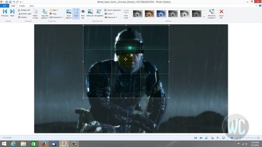Open Tag and caption dropdown
Screen dimensions: 262x147
tap(45, 14)
